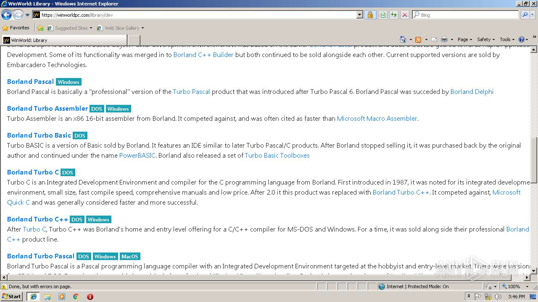Open the Borland C++ Builder link

click(x=203, y=55)
